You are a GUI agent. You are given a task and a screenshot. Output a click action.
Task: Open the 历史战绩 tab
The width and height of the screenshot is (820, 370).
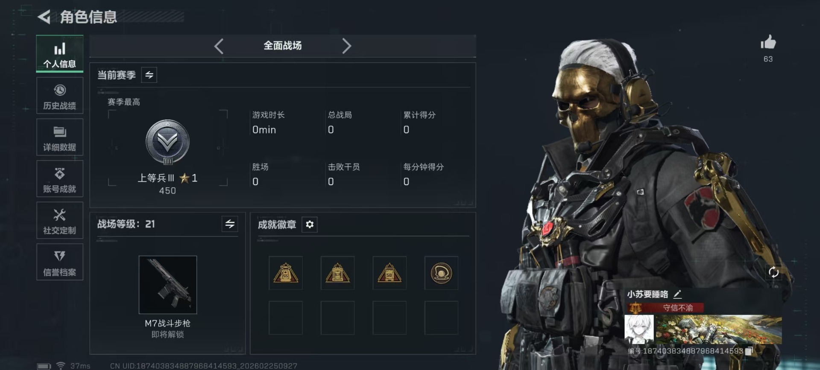click(60, 96)
